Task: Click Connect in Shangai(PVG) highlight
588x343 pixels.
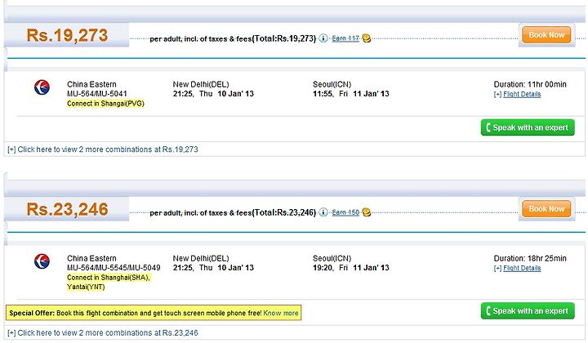Action: click(105, 104)
